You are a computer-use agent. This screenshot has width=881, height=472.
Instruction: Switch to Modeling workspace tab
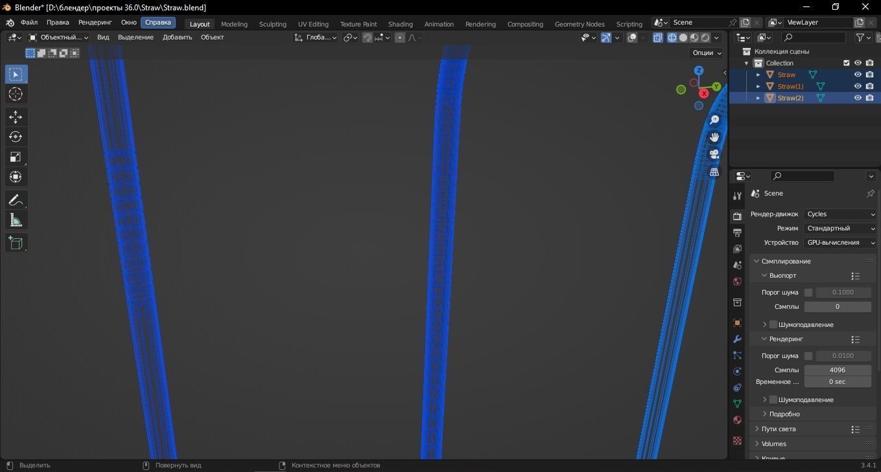click(234, 24)
